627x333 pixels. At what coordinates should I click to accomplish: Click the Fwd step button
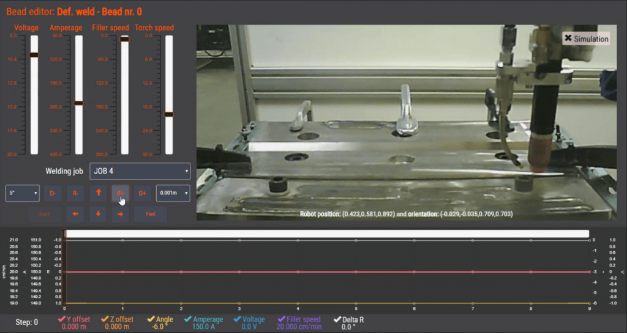pyautogui.click(x=151, y=214)
